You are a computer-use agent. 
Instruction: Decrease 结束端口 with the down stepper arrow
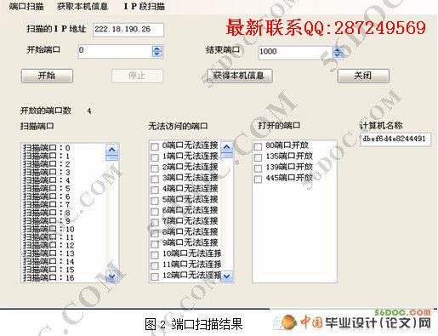338,55
